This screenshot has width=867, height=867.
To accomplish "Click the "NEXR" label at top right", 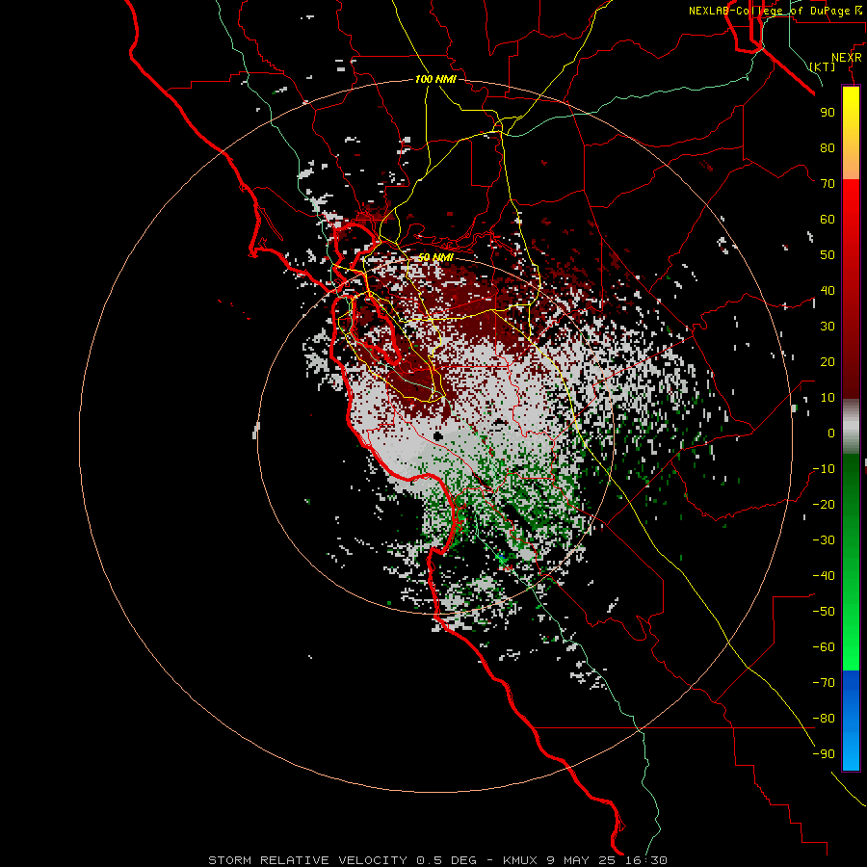I will (x=847, y=58).
